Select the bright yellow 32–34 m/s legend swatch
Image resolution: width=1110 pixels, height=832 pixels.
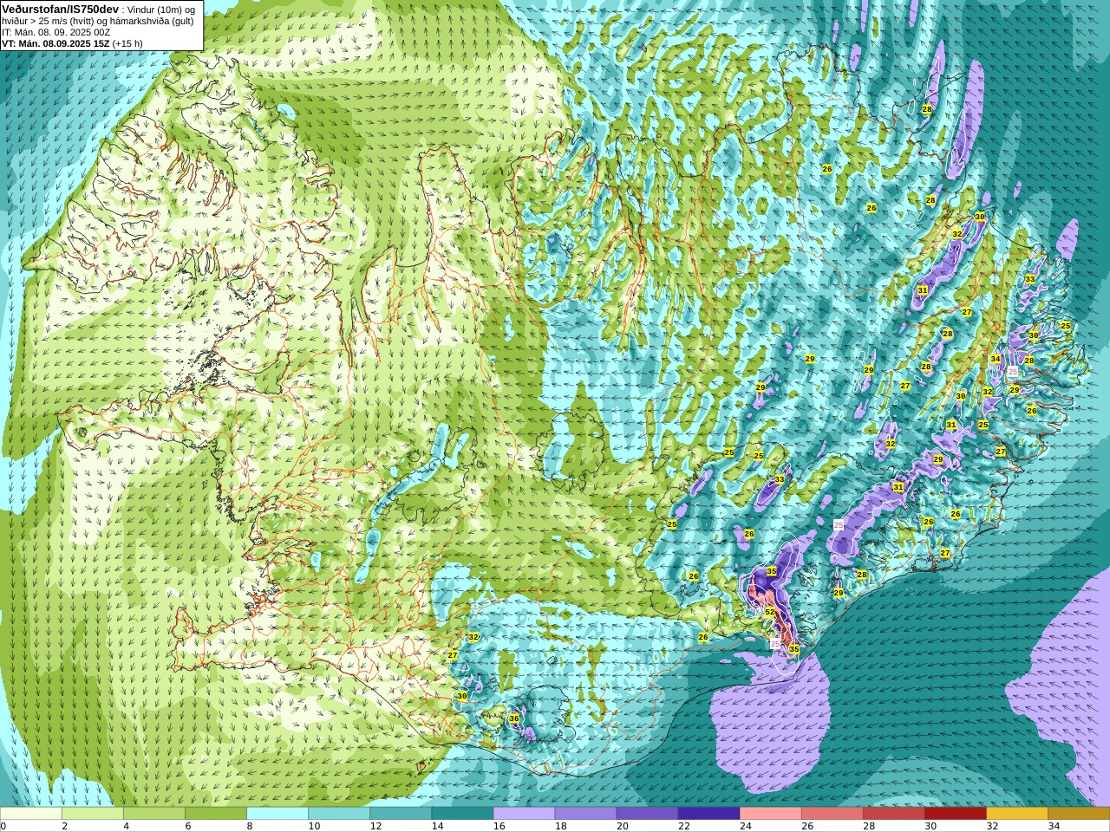1016,814
